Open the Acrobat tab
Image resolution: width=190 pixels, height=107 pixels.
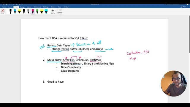coord(66,7)
